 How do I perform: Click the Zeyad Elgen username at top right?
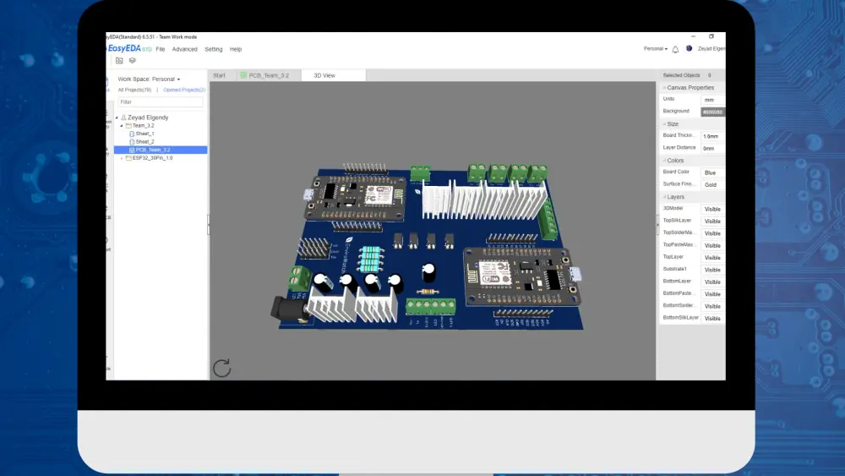[711, 48]
